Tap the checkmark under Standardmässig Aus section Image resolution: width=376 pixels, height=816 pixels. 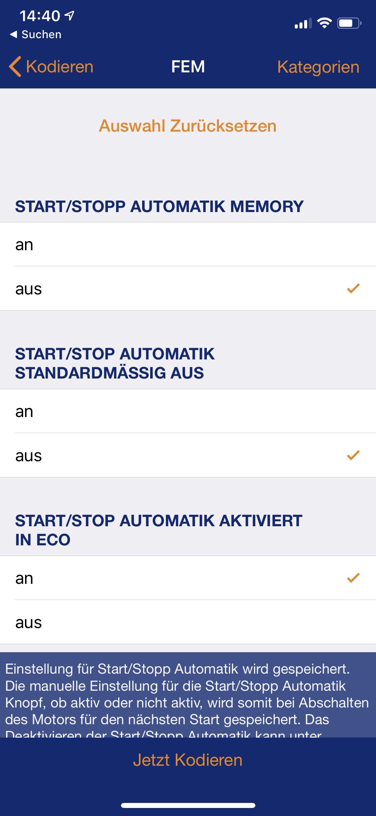click(353, 455)
